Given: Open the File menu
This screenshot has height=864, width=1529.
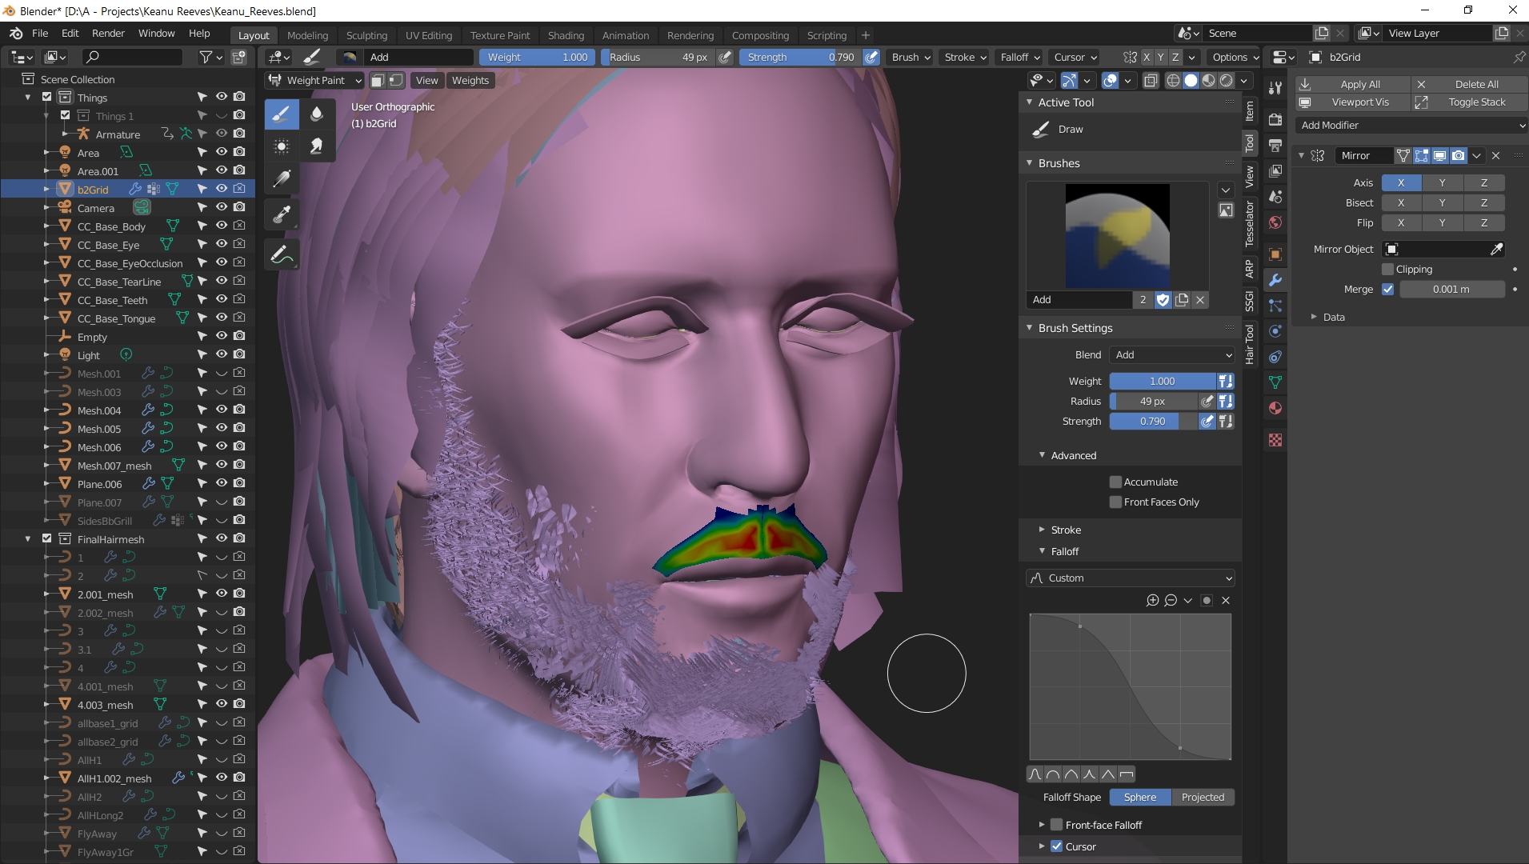Looking at the screenshot, I should tap(40, 33).
